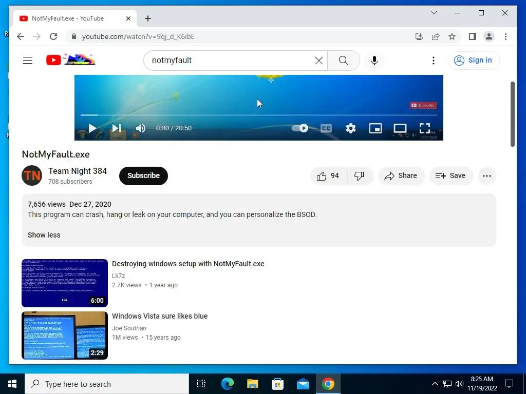Image resolution: width=526 pixels, height=394 pixels.
Task: Open Task View on taskbar
Action: [201, 384]
